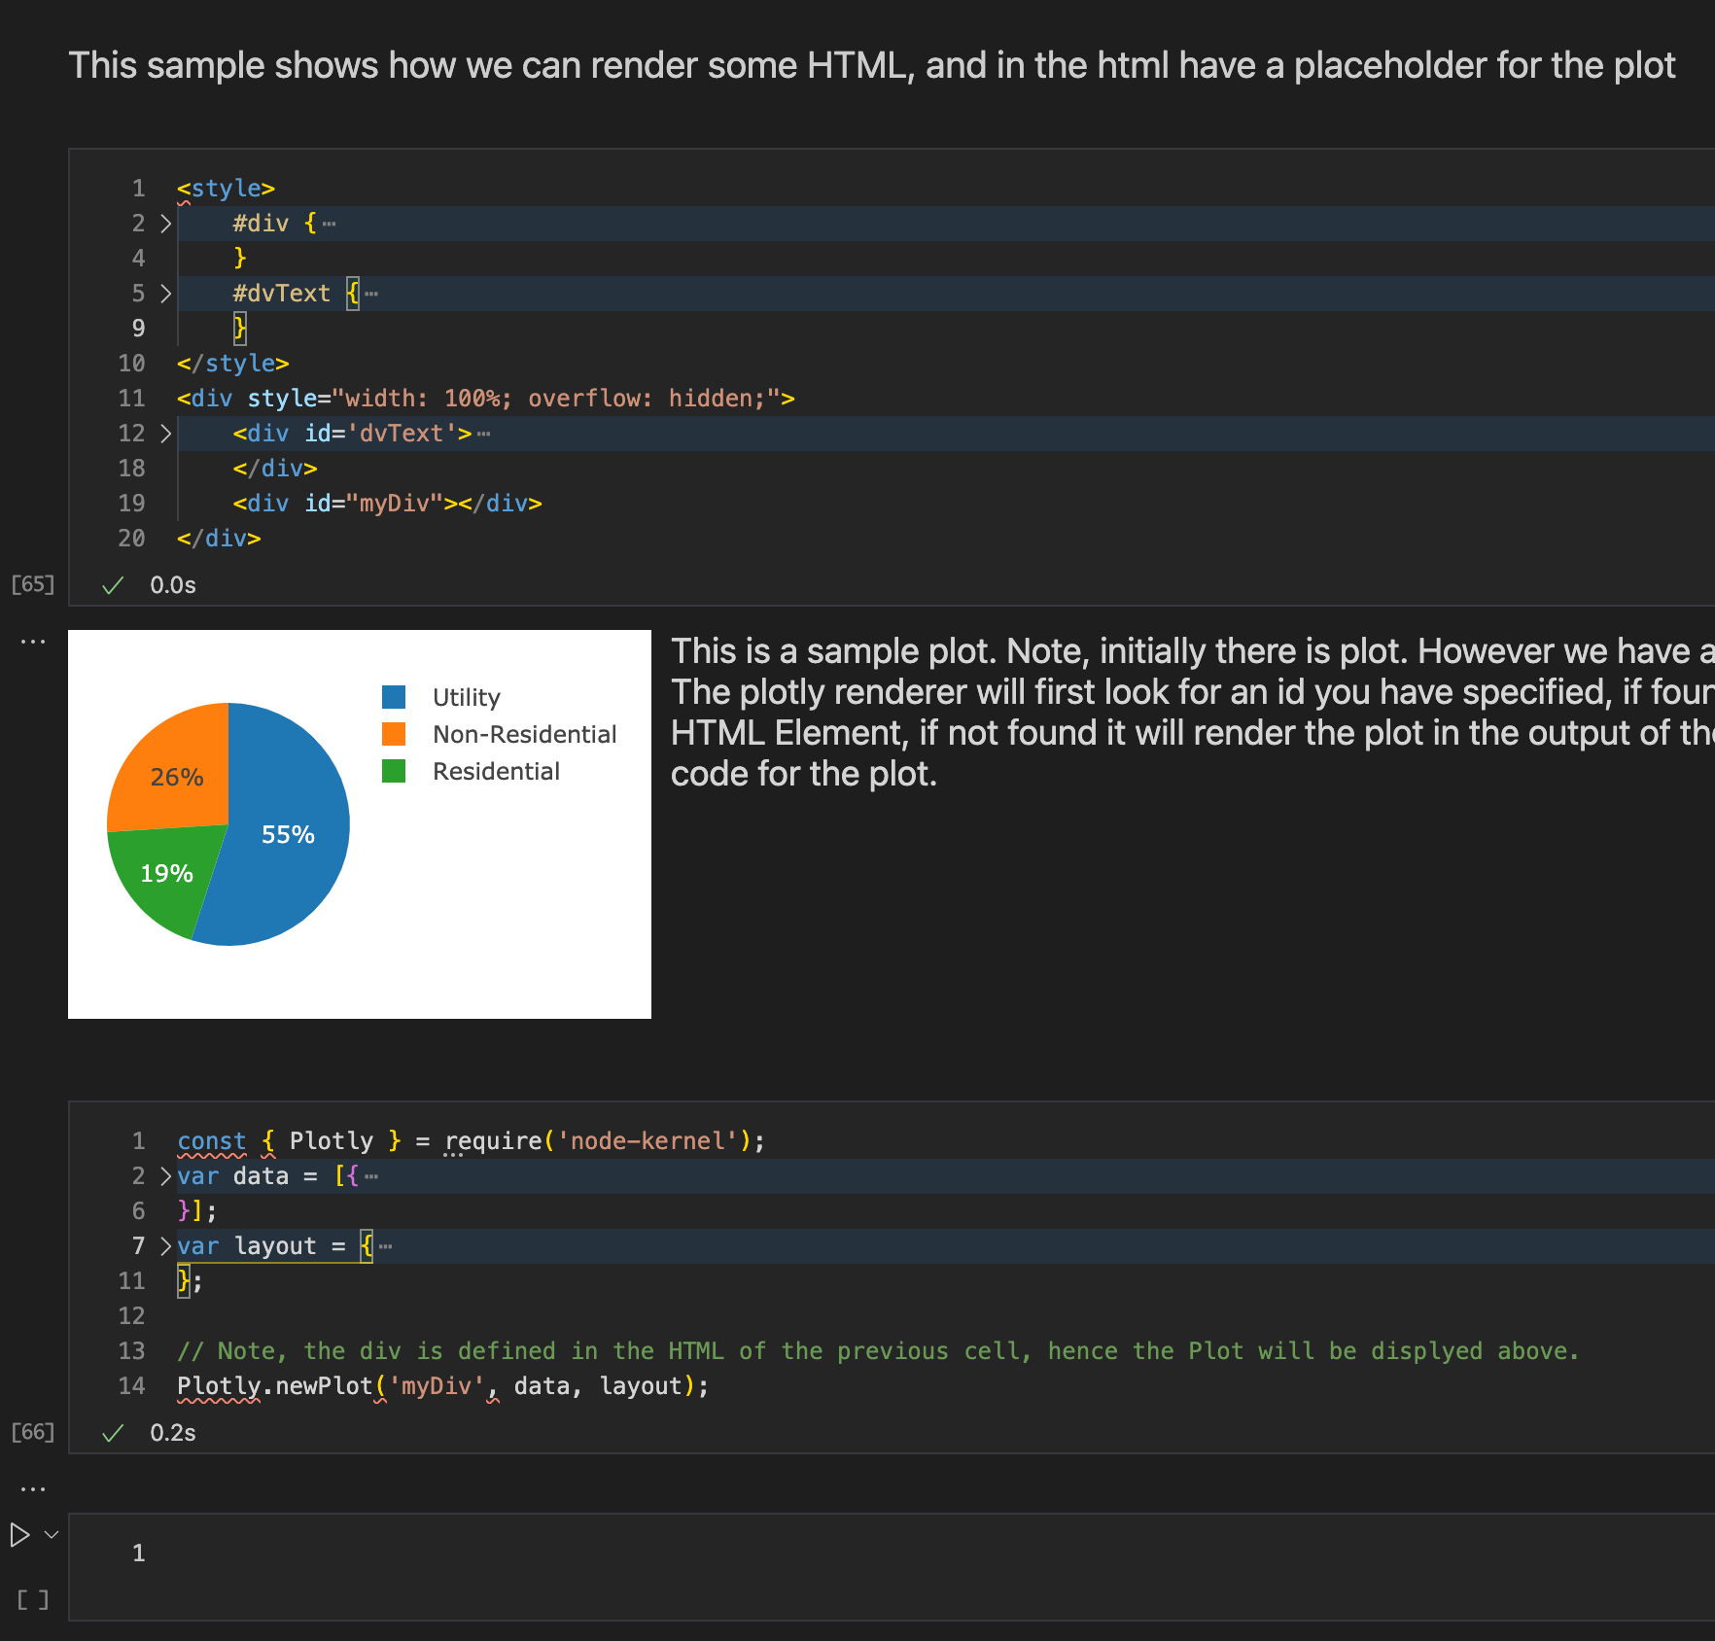1715x1641 pixels.
Task: Open output options ellipsis beside pie chart
Action: pos(33,642)
